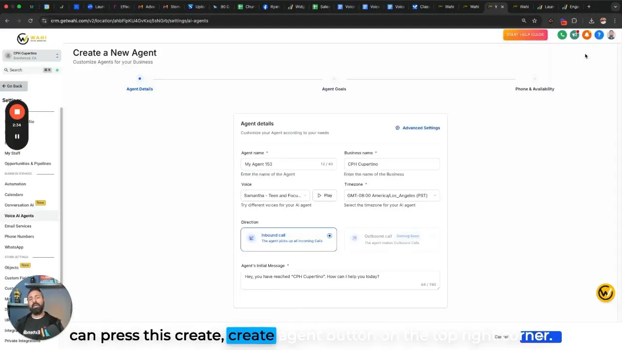Open the user profile avatar in CRM header
622x350 pixels.
pos(611,35)
